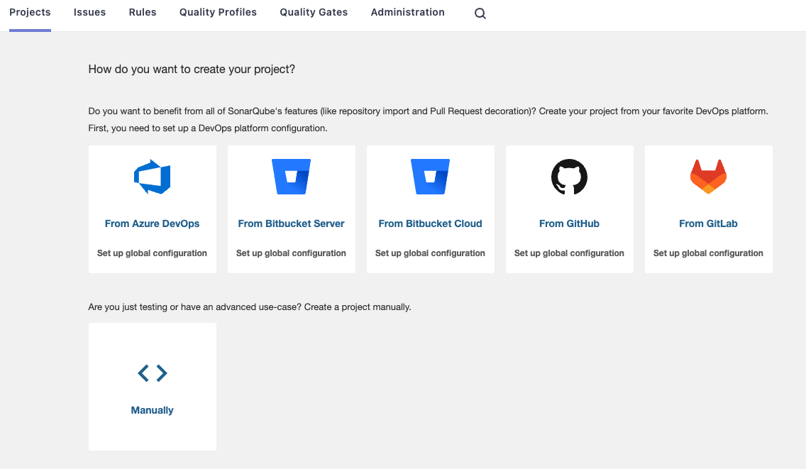The image size is (806, 469).
Task: Click the Azure DevOps logo icon
Action: pyautogui.click(x=152, y=177)
